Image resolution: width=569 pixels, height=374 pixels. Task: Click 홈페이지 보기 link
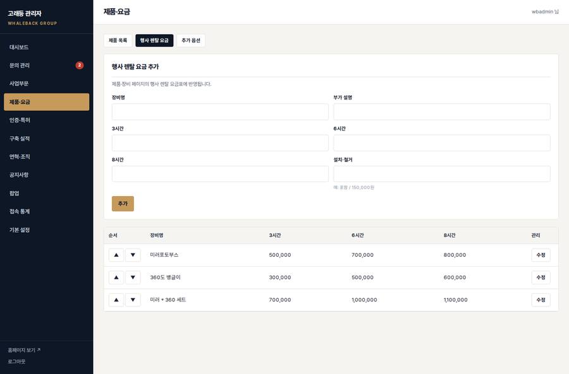pyautogui.click(x=24, y=350)
